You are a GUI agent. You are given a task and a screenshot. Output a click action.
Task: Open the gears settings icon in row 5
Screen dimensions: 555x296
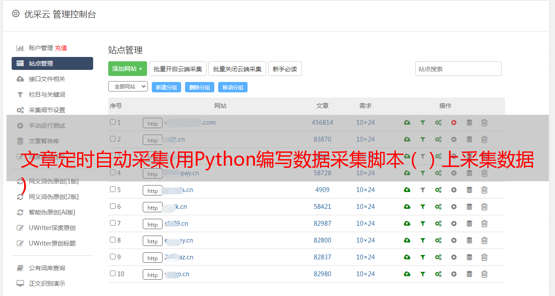[438, 190]
